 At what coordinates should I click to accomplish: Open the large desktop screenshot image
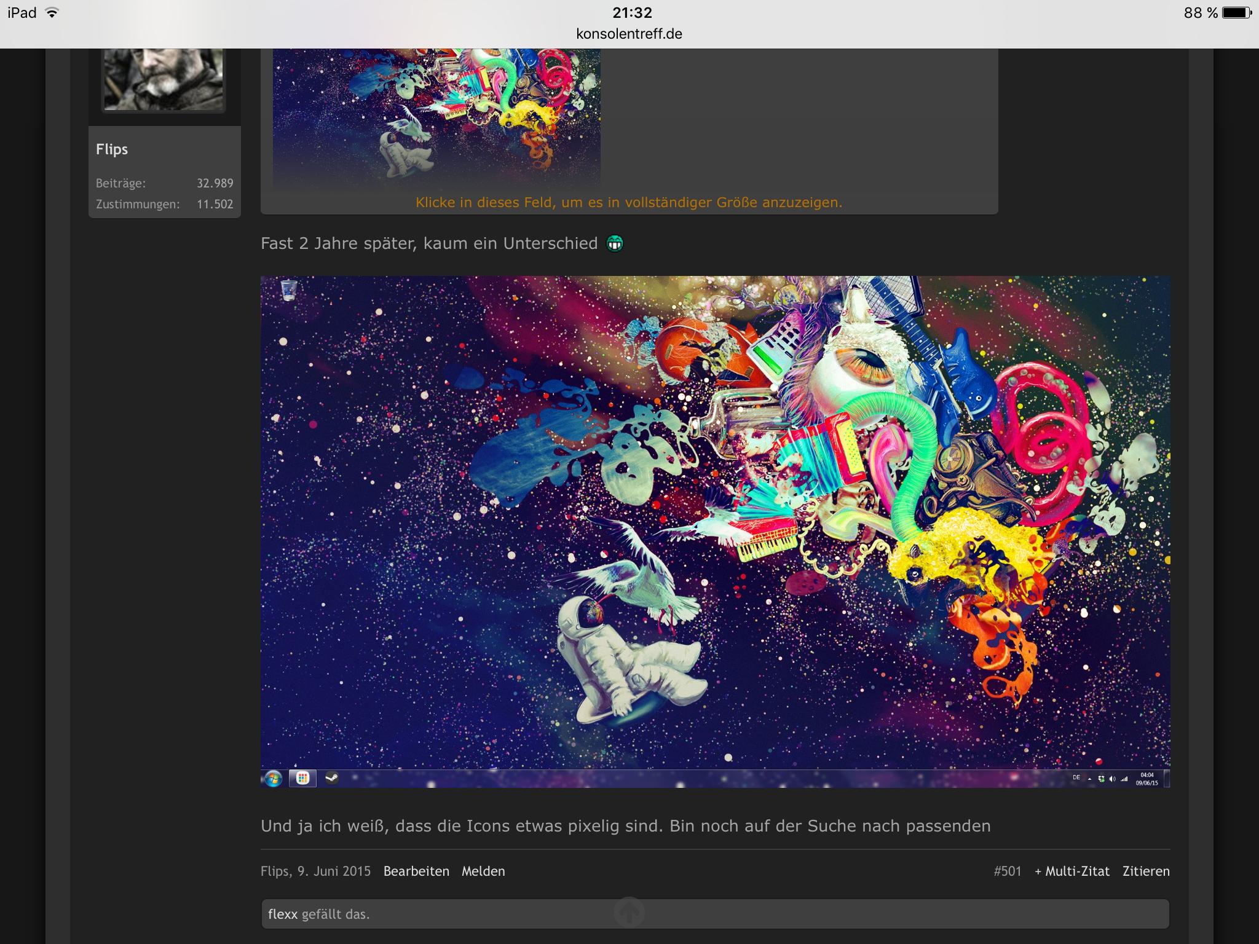pos(715,532)
